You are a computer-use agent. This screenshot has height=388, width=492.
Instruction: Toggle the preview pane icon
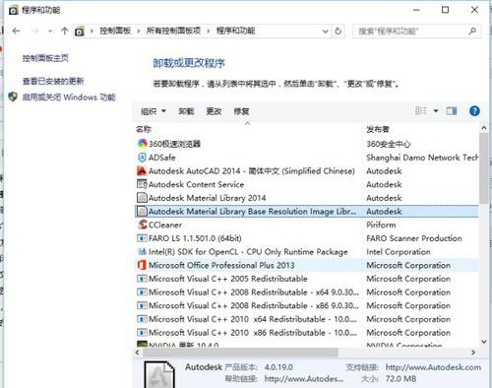click(452, 111)
